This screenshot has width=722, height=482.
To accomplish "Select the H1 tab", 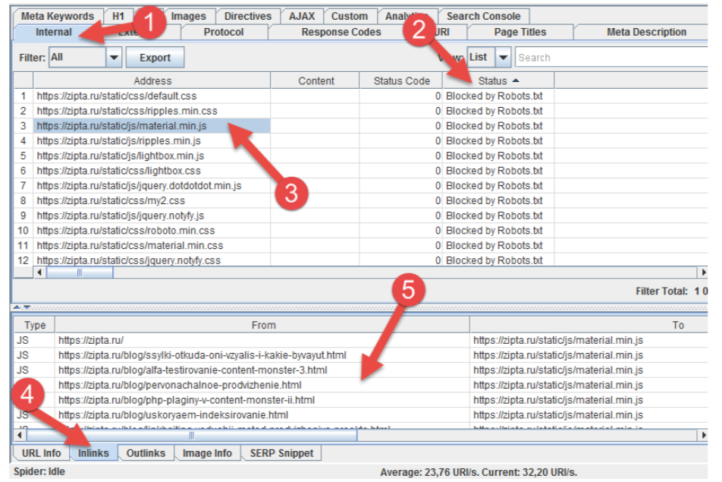I will (x=118, y=16).
